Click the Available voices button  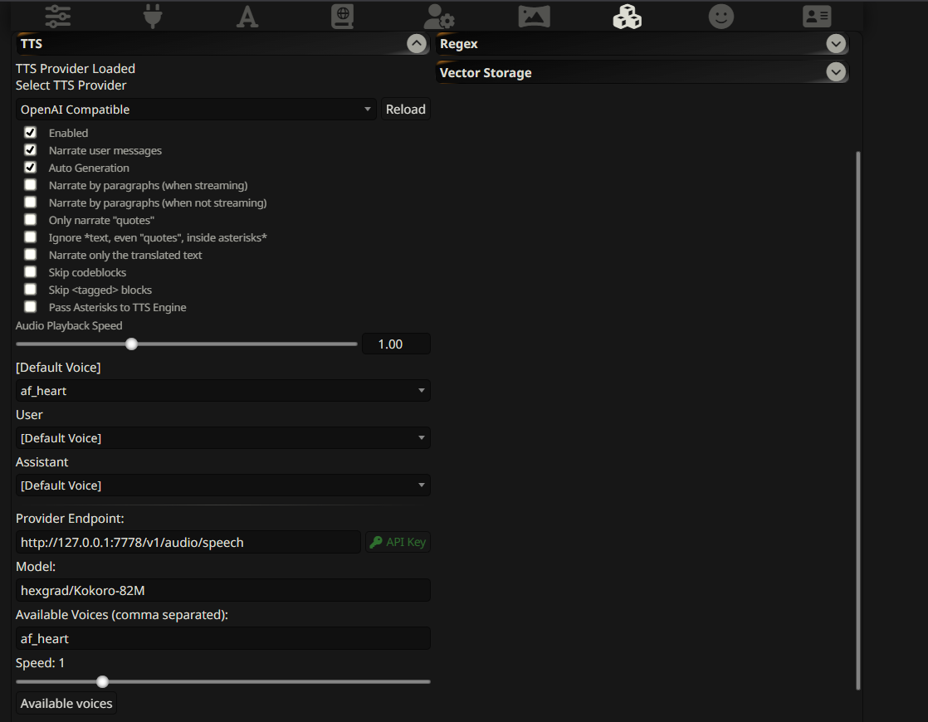tap(66, 704)
